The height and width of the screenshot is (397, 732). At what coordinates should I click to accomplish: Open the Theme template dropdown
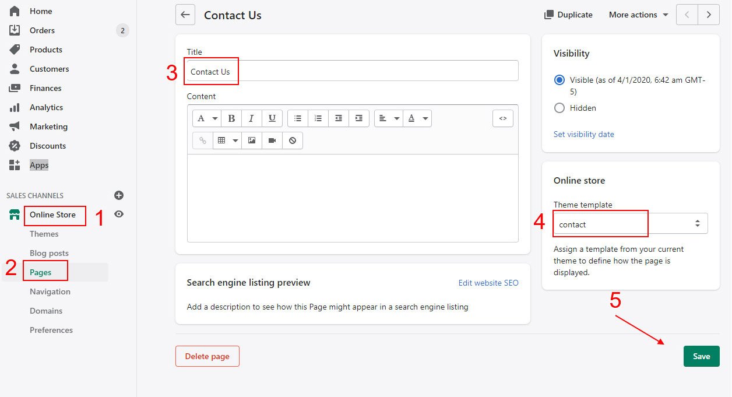click(x=631, y=224)
